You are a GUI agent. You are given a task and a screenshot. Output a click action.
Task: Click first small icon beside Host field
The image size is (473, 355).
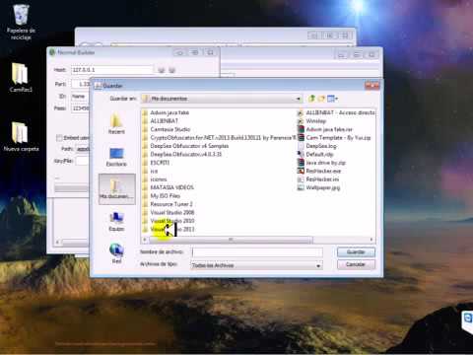click(162, 70)
